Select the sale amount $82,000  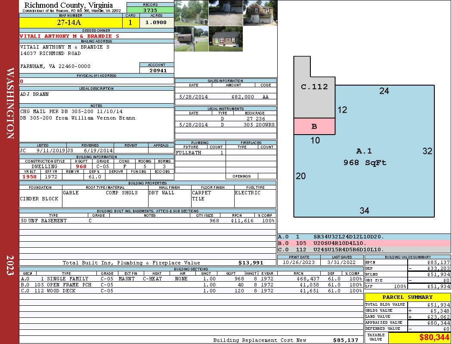[242, 97]
